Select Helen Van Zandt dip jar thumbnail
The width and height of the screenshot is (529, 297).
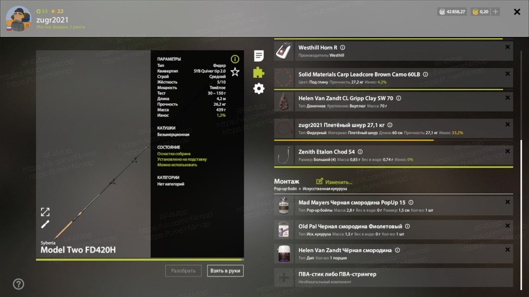tap(284, 254)
